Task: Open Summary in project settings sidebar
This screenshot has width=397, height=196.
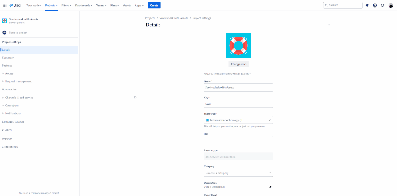Action: [8, 58]
